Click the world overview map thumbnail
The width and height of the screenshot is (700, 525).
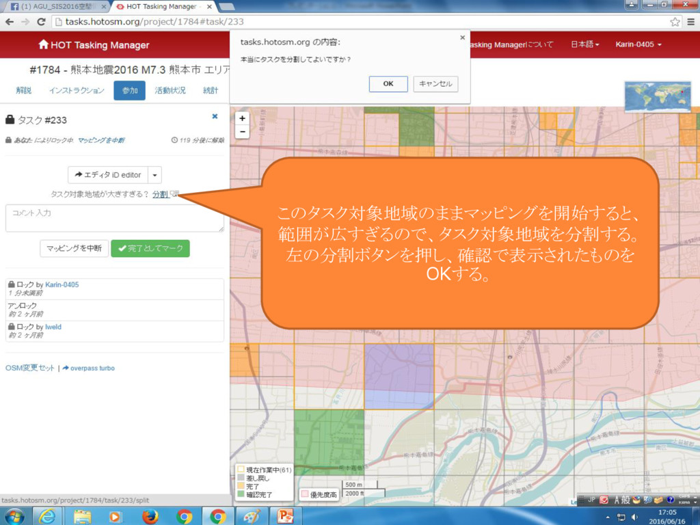tap(658, 96)
